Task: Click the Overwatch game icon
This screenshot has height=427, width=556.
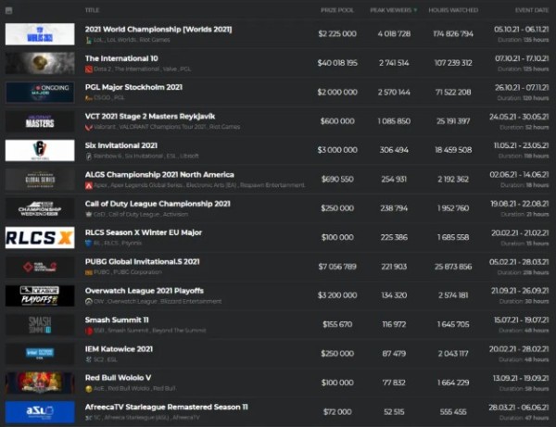Action: (x=89, y=302)
